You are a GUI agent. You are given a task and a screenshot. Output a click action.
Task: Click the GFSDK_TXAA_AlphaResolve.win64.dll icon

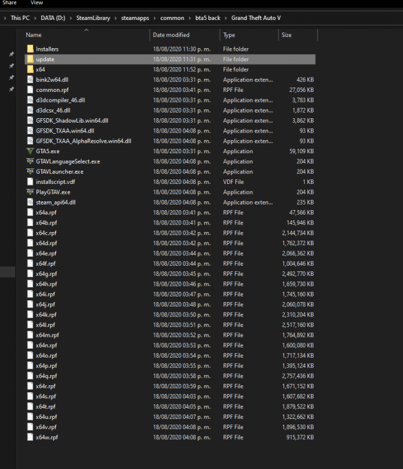coord(30,141)
